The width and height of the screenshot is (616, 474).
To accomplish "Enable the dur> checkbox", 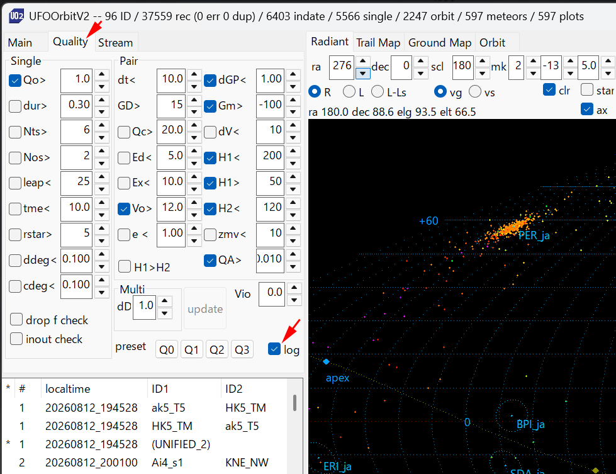I will 15,106.
